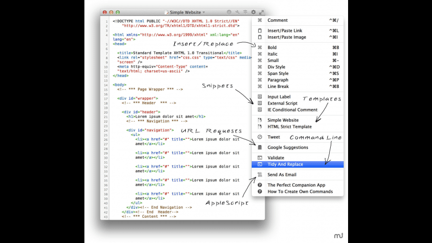The width and height of the screenshot is (432, 243).
Task: Open the Simple Website title dropdown arrow
Action: pos(204,12)
